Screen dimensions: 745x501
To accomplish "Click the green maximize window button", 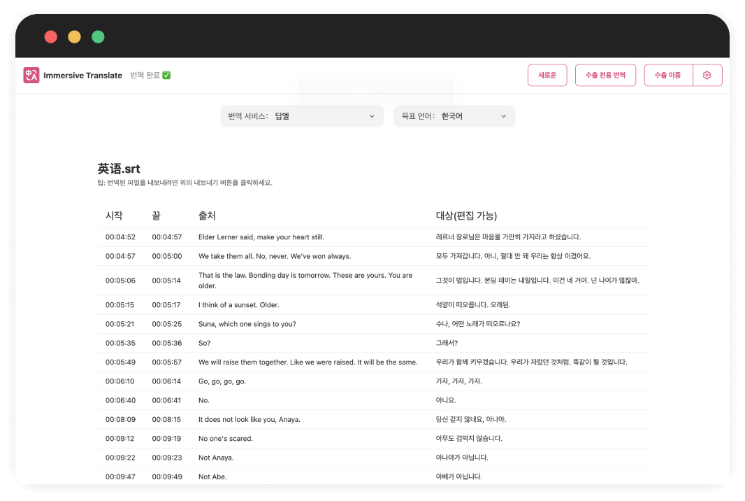I will click(98, 36).
